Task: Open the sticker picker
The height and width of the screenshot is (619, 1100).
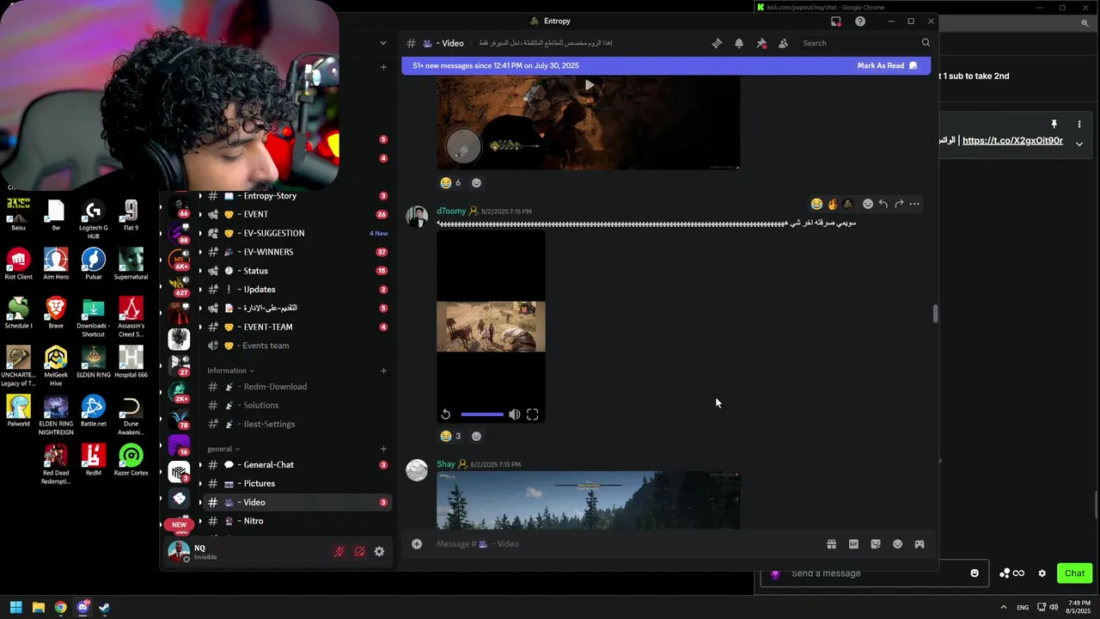Action: point(876,544)
